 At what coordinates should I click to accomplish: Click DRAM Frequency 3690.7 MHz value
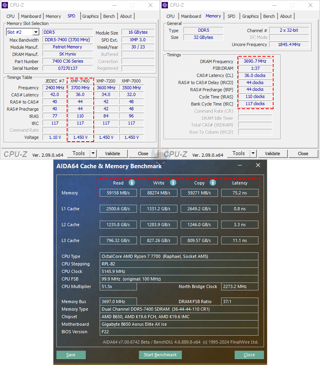click(255, 61)
